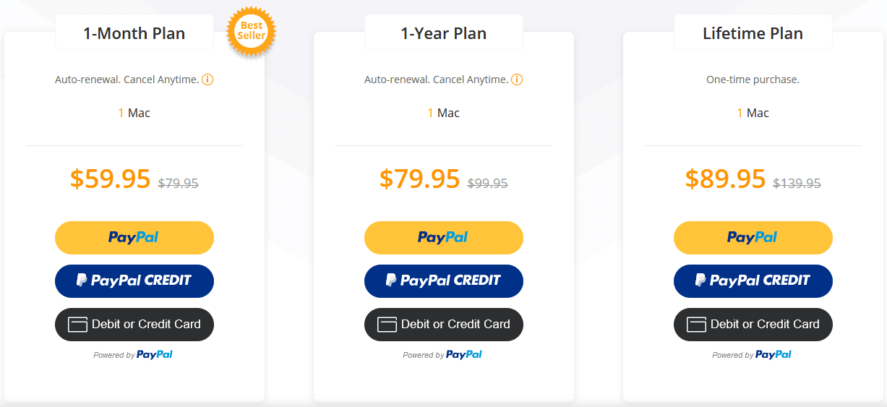Choose PayPal Credit for Lifetime Plan

(753, 281)
